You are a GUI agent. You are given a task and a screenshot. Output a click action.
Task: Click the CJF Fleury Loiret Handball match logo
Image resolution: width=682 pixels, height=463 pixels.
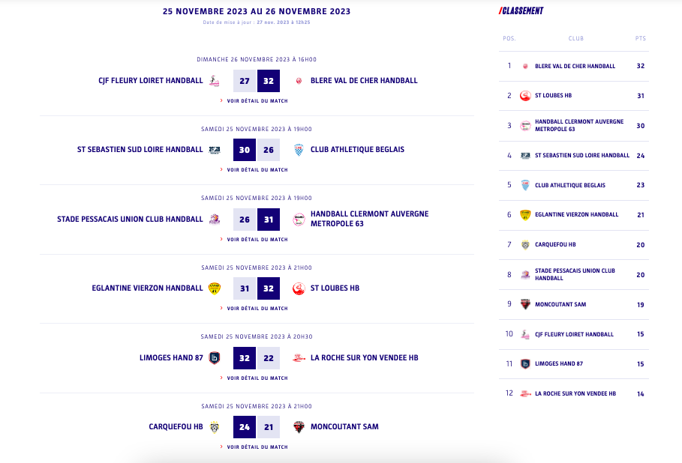[x=215, y=81]
